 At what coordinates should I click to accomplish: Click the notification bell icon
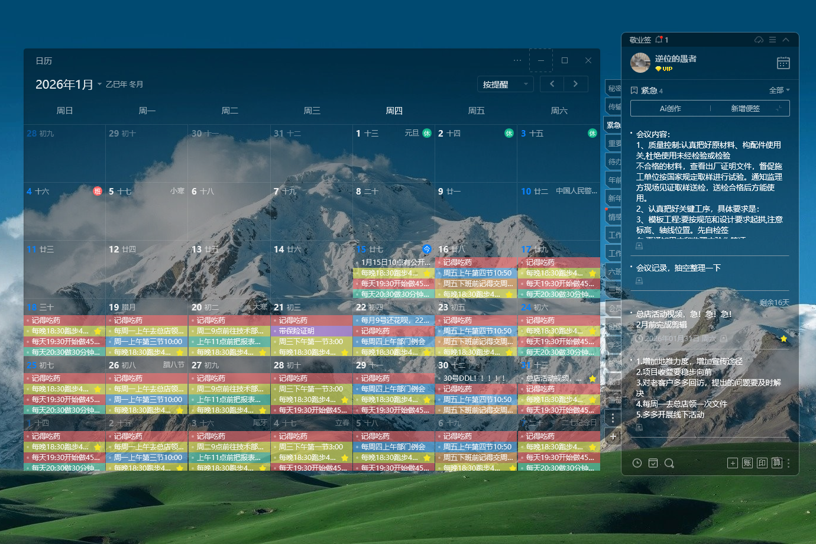pos(659,40)
